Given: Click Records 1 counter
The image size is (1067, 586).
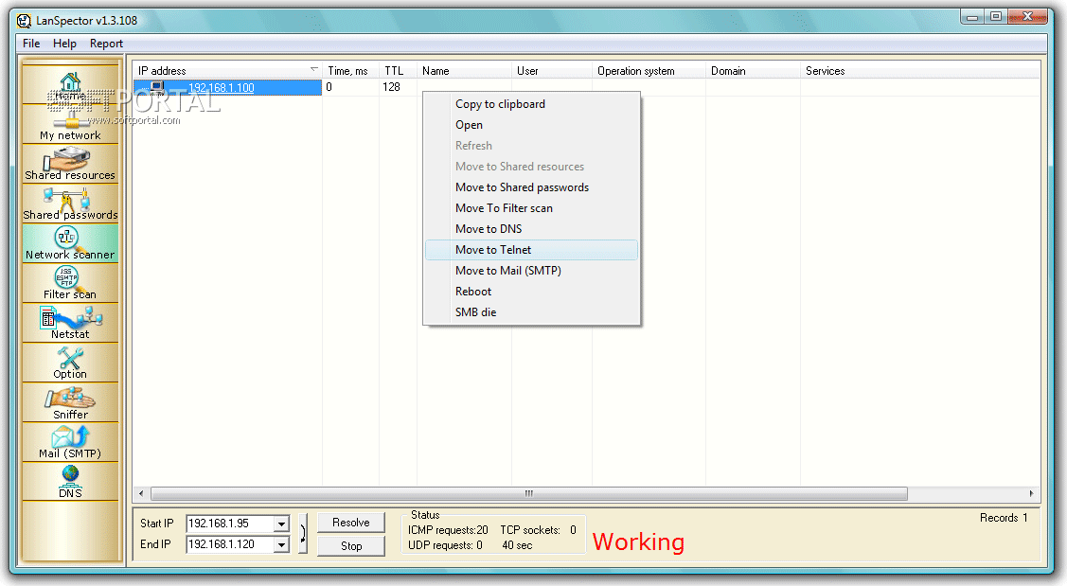Looking at the screenshot, I should tap(1004, 518).
